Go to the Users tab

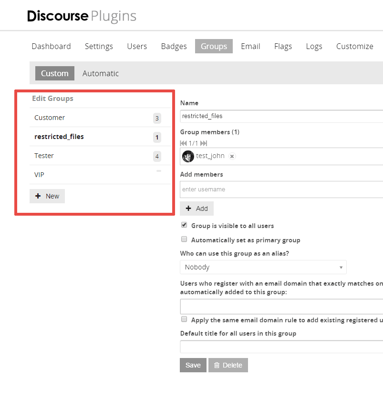(137, 46)
